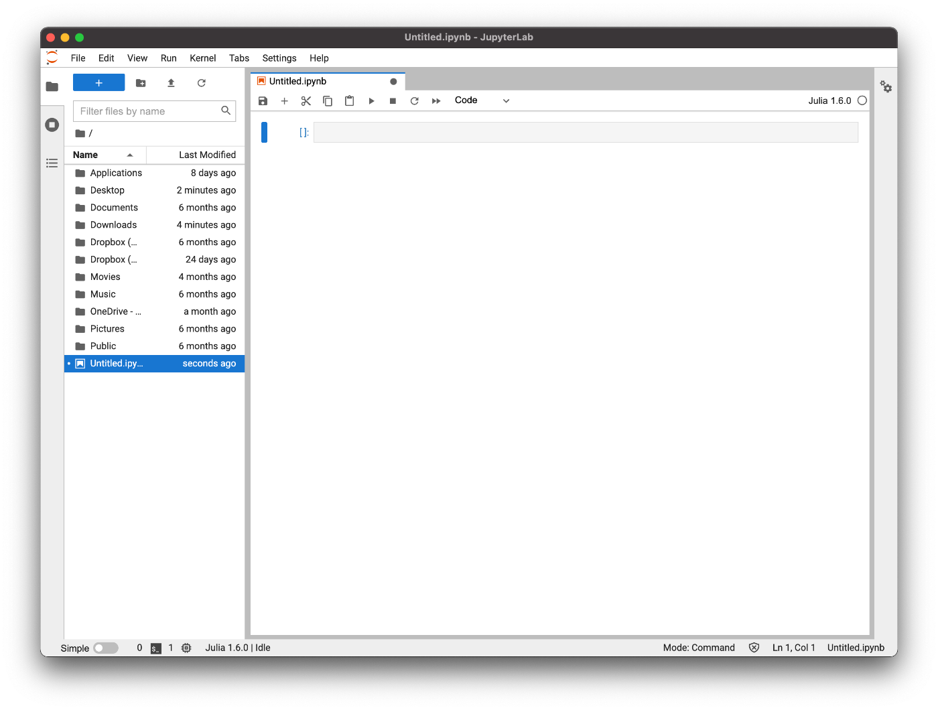Image resolution: width=938 pixels, height=710 pixels.
Task: Click Untitled.ipynb in the status bar
Action: (856, 648)
